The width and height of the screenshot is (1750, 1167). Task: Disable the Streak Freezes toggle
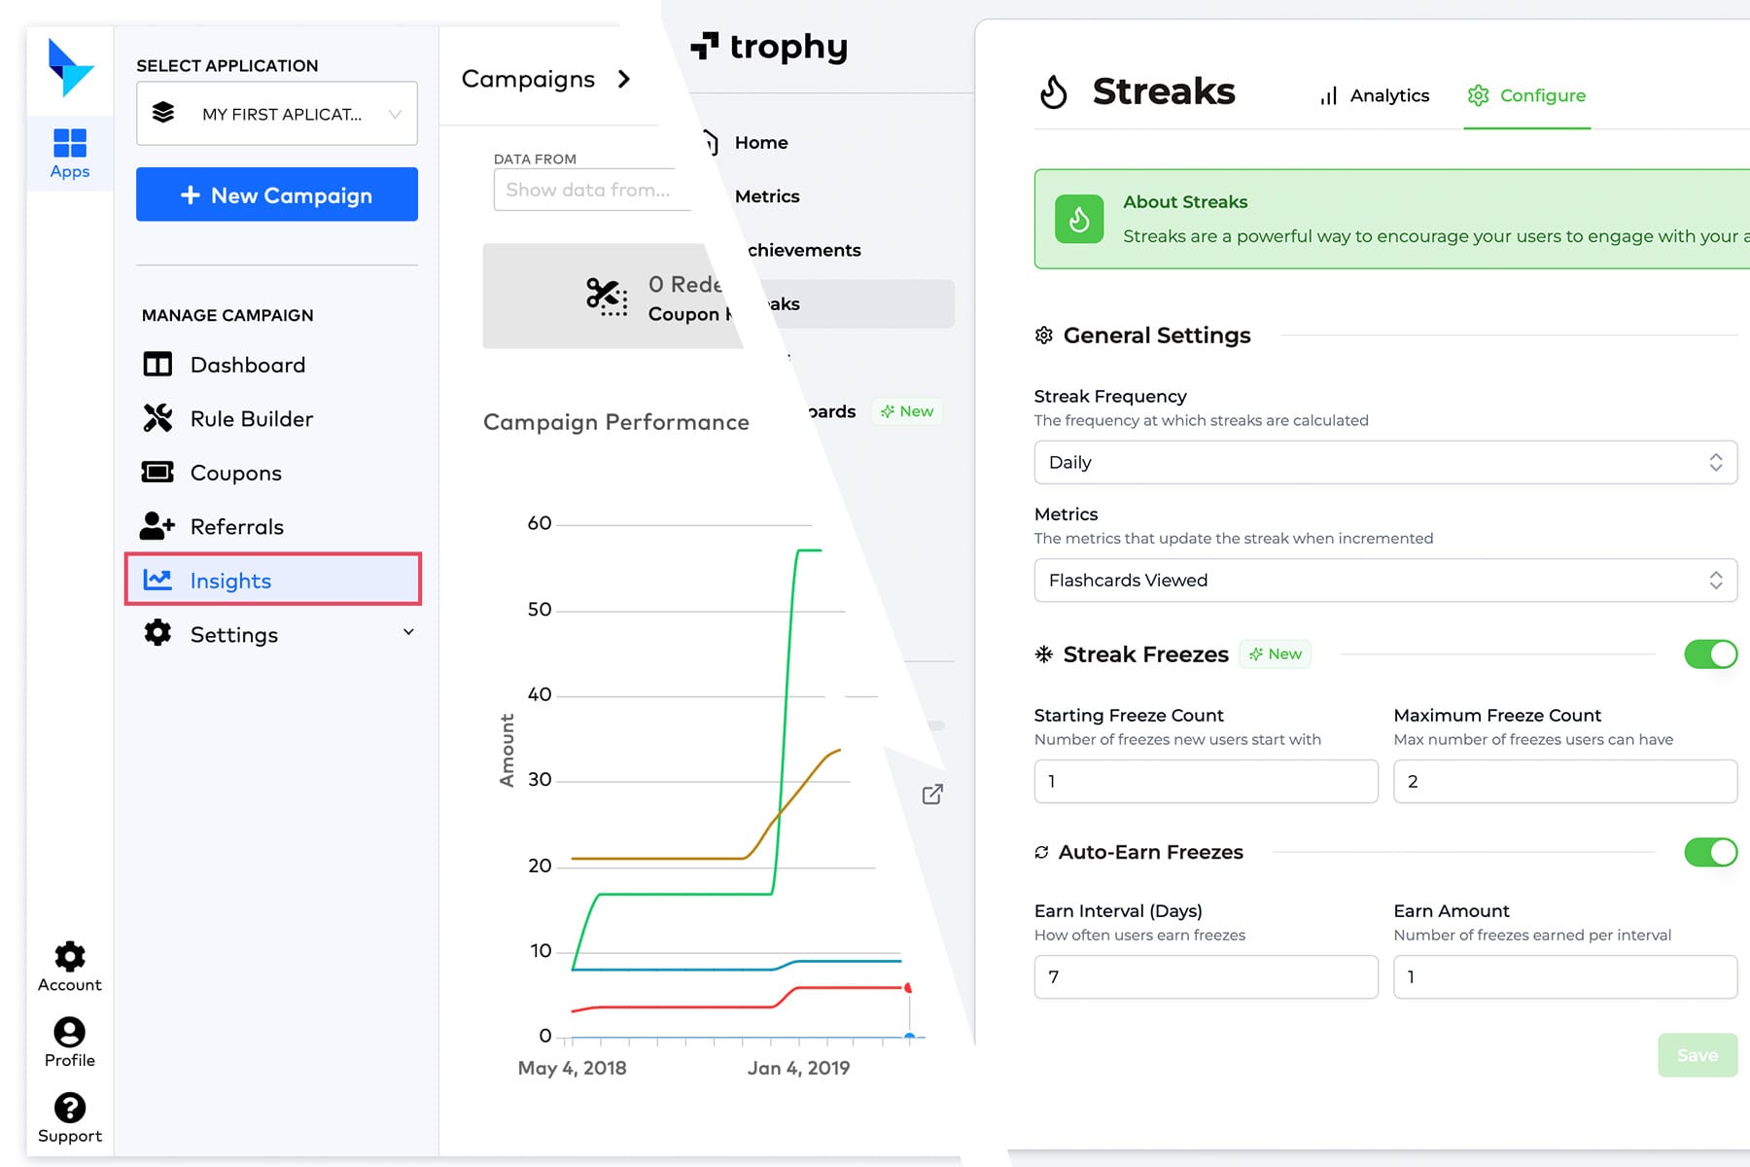(x=1711, y=654)
